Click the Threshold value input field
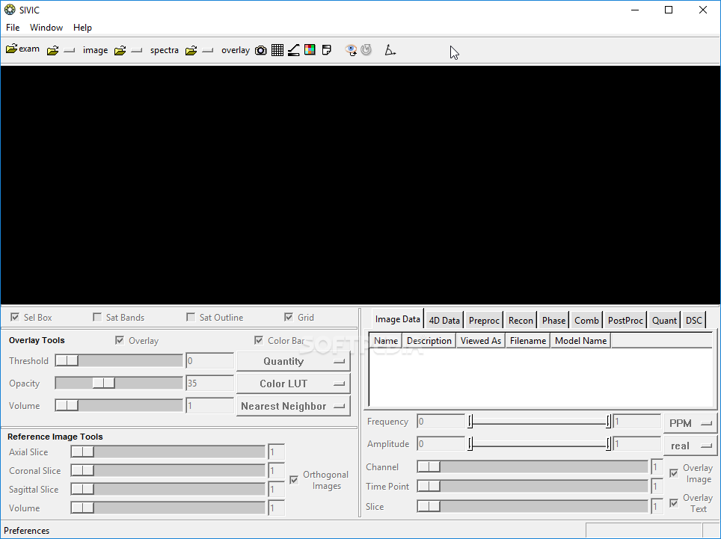Viewport: 721px width, 539px height. pos(209,361)
